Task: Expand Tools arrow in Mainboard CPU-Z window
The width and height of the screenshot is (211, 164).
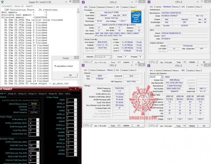Action: [x=184, y=62]
